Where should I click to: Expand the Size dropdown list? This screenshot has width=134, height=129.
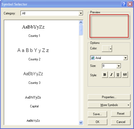click(x=119, y=66)
